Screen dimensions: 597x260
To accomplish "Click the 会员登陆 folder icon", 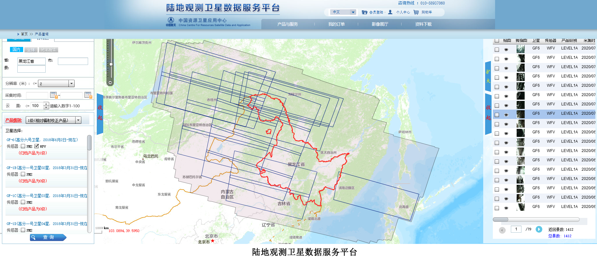I will coord(364,12).
